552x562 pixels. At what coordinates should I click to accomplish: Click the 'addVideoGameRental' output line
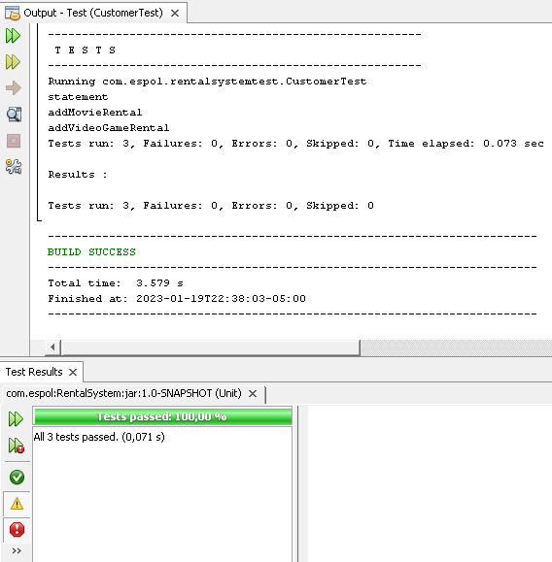tap(109, 127)
